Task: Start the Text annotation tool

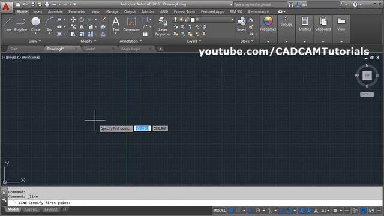Action: 116,25
